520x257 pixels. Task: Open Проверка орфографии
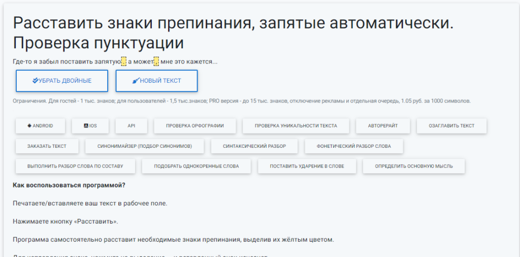pyautogui.click(x=195, y=125)
